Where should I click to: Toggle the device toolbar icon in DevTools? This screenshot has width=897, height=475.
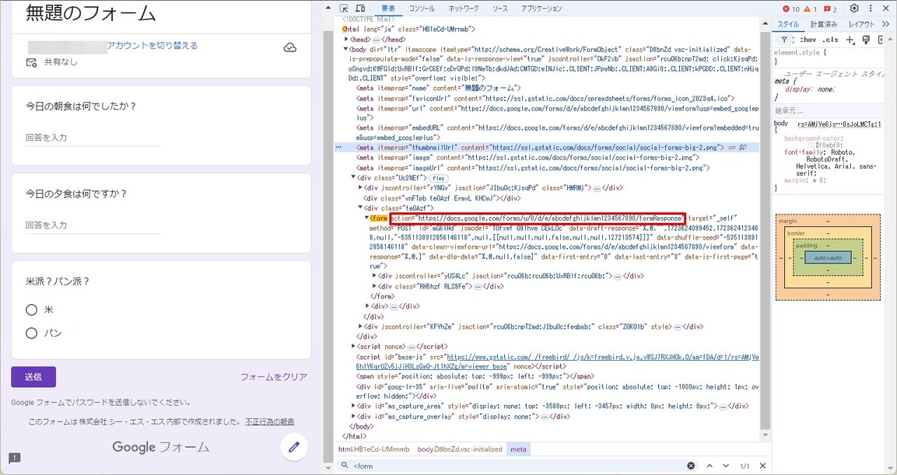click(x=360, y=9)
